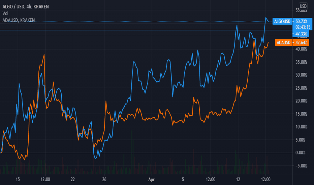Screen dimensions: 314x185
Task: Click the orange ADAUSD label tag
Action: [283, 42]
